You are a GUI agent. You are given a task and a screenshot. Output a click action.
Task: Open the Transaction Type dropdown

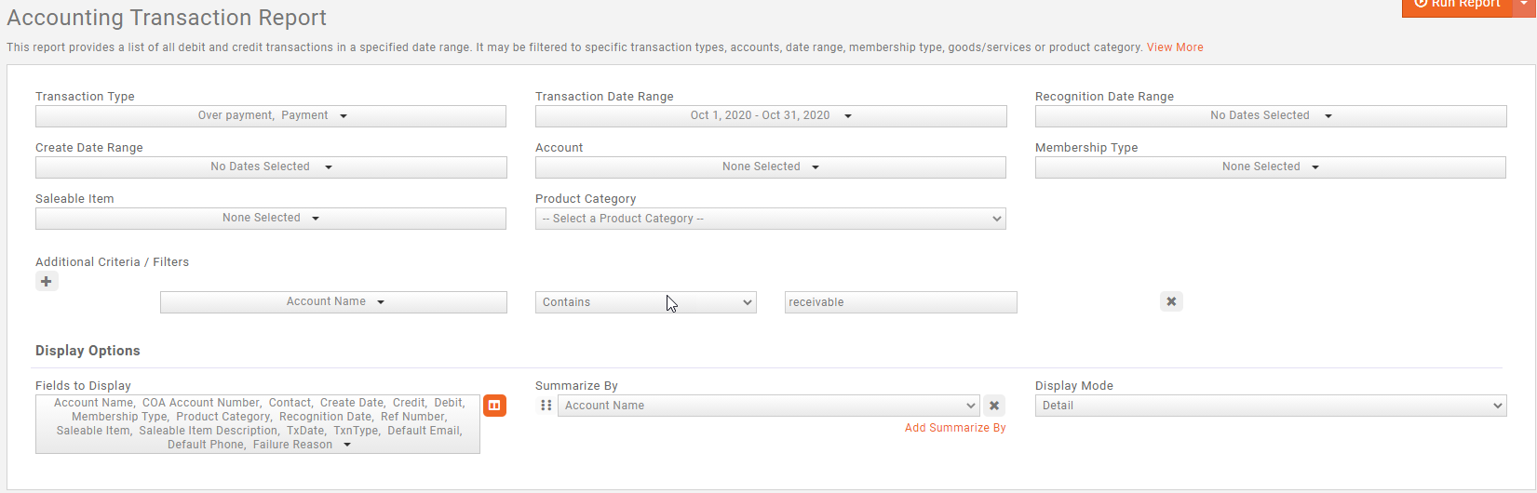271,116
